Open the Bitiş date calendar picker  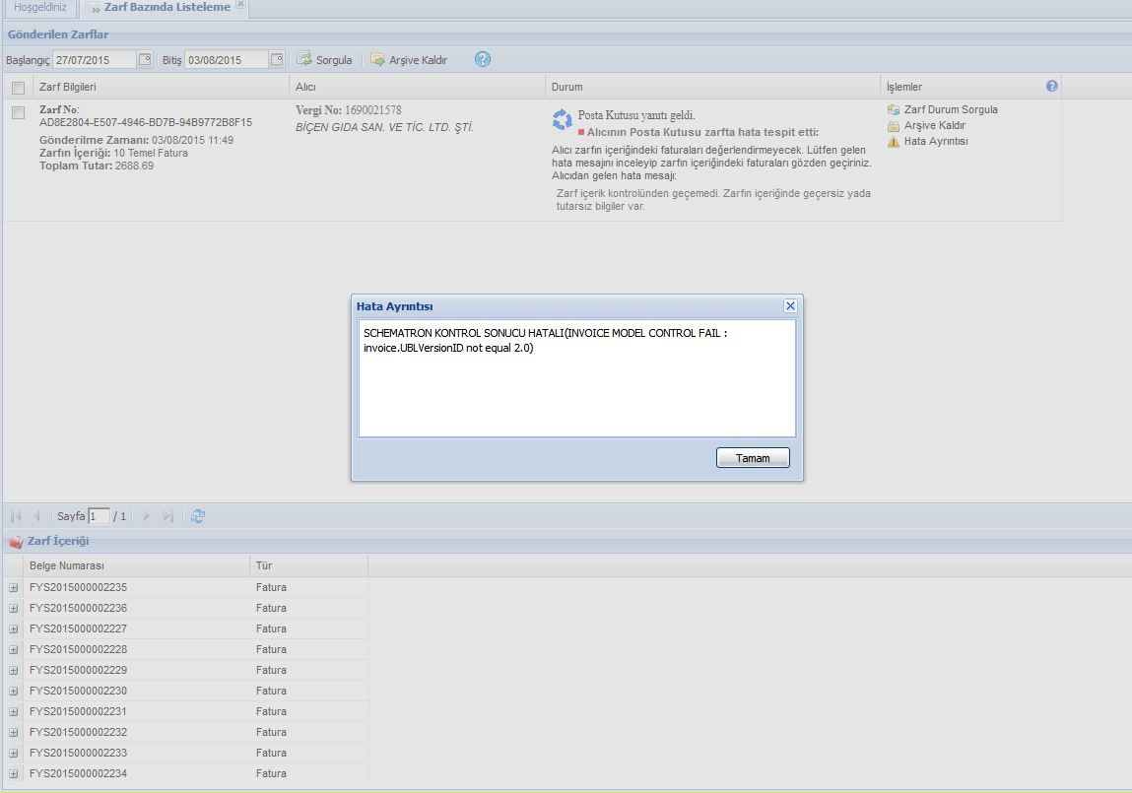pos(277,60)
